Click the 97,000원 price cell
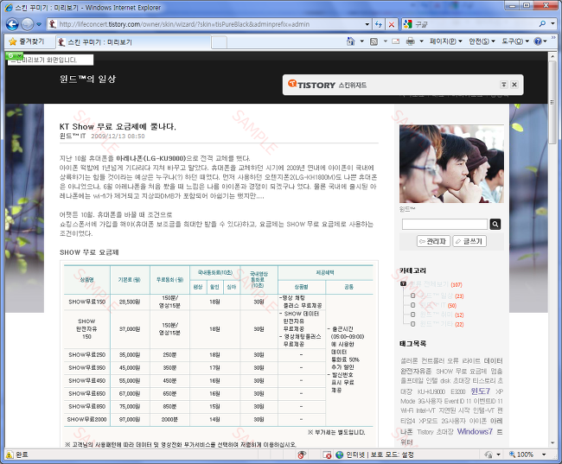Viewport: 562px width, 464px height. click(x=130, y=420)
